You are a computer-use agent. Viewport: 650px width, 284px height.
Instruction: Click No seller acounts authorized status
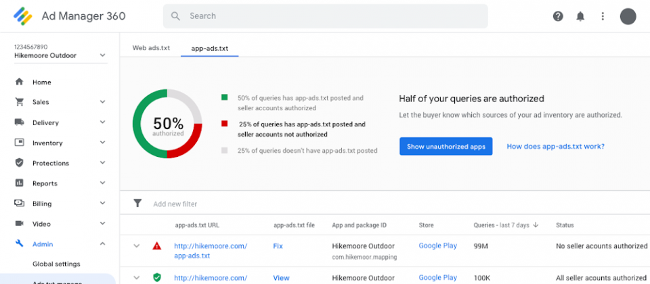(601, 246)
